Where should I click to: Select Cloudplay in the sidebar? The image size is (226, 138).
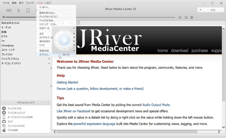click(8, 46)
